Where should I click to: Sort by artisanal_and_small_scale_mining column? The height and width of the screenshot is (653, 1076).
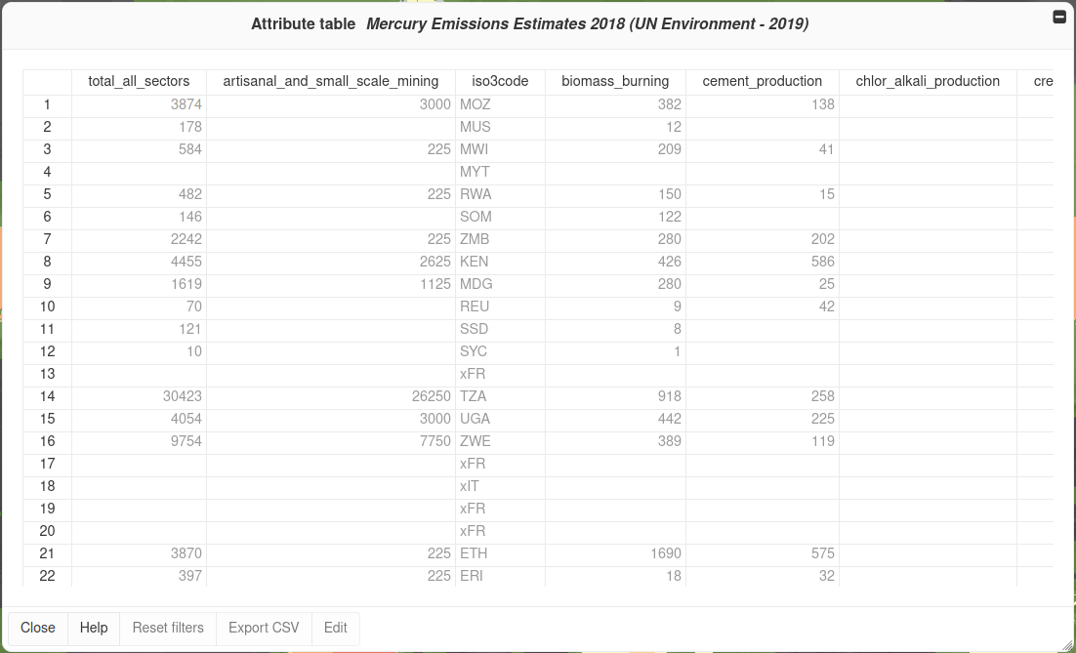point(331,81)
